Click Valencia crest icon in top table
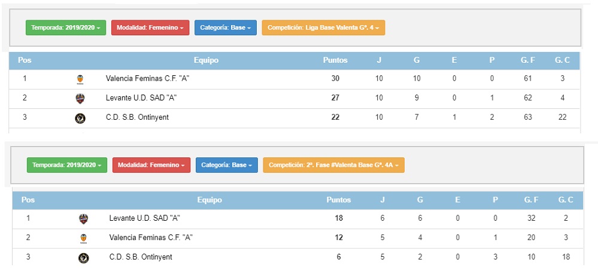 pos(80,79)
